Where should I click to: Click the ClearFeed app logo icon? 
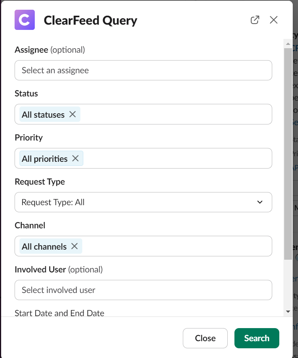coord(24,19)
